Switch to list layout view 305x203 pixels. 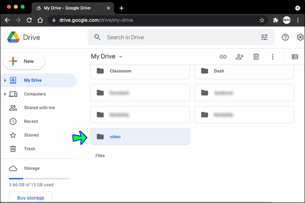[295, 57]
